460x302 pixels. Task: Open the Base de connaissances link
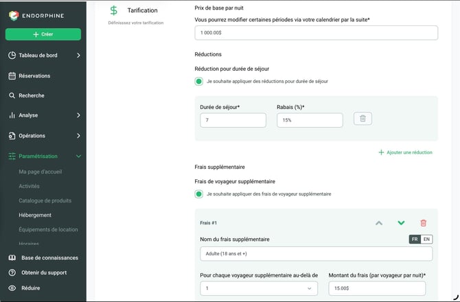[x=49, y=257]
